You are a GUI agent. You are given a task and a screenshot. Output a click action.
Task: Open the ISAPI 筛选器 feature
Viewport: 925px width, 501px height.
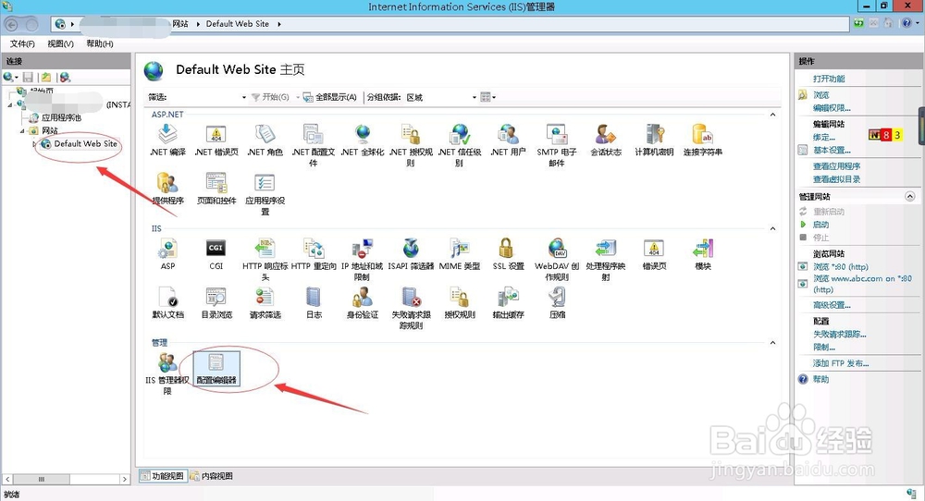[x=411, y=254]
